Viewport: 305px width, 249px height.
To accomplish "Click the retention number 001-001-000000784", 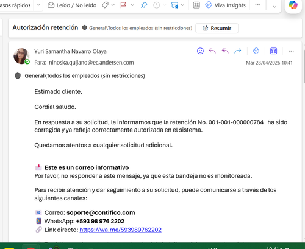I will click(236, 122).
